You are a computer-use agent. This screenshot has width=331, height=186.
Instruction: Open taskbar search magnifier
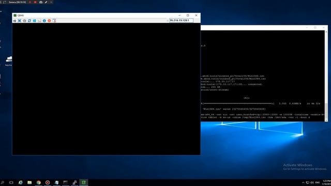(x=3, y=182)
